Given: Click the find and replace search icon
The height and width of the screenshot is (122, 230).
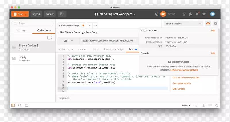Looking at the screenshot, I should click(x=20, y=105).
